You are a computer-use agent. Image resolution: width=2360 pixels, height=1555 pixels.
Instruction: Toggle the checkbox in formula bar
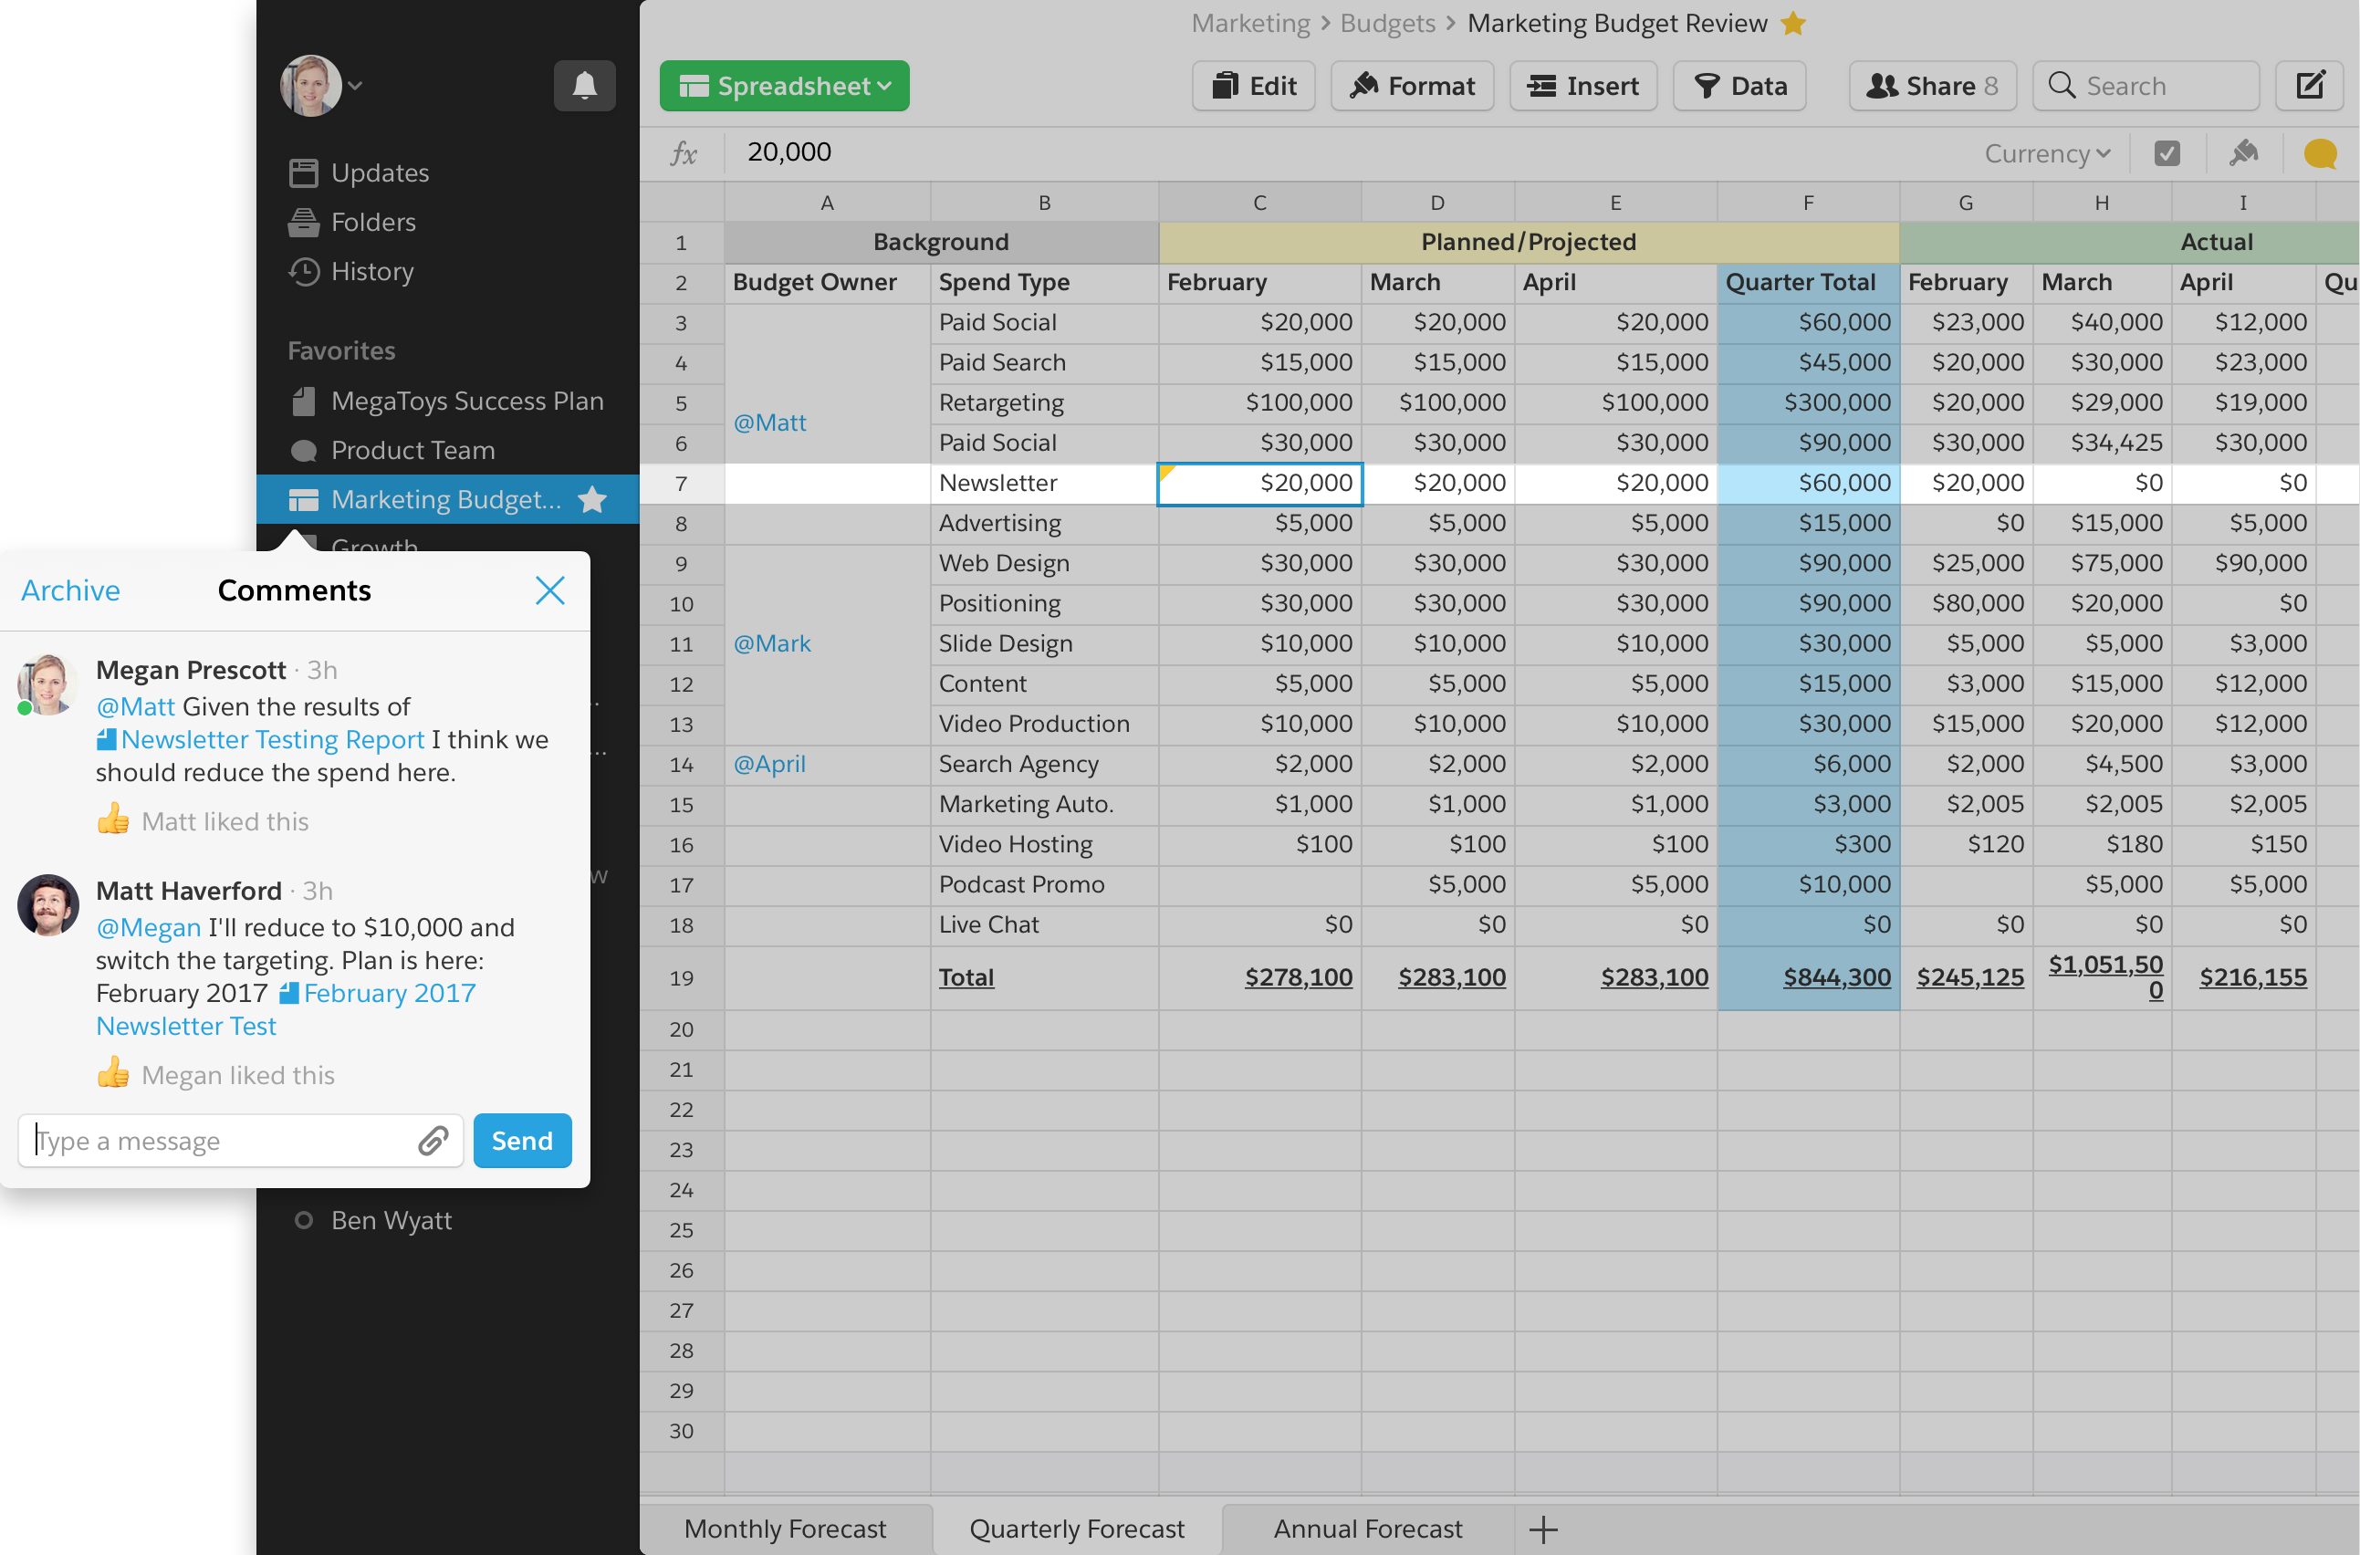coord(2167,153)
